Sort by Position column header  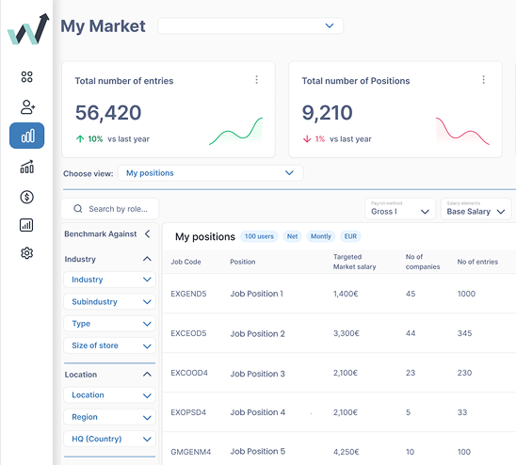243,262
